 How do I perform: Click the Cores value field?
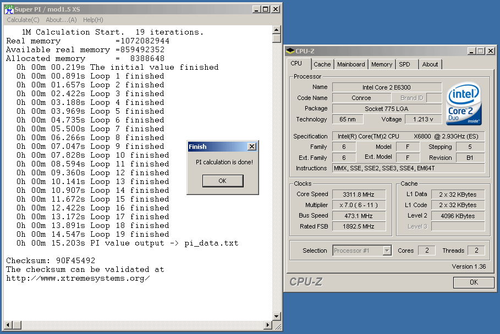pos(427,250)
